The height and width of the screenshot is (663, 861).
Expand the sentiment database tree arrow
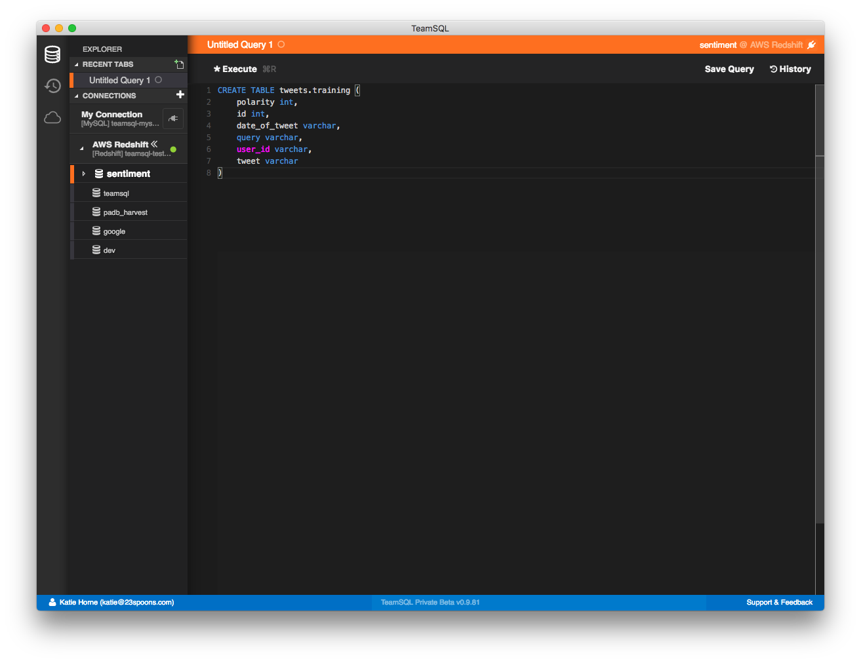coord(83,174)
